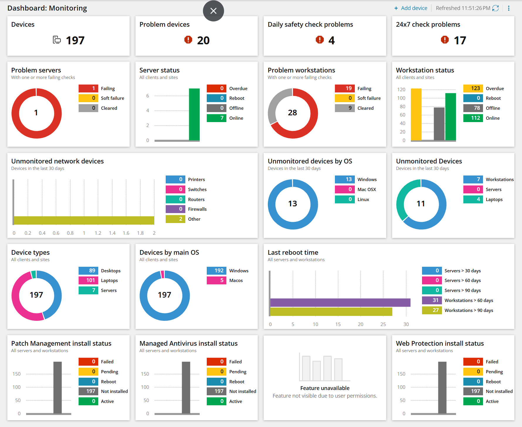Click Workstations 7 in Unmonitored Devices
Image resolution: width=522 pixels, height=427 pixels.
[489, 179]
